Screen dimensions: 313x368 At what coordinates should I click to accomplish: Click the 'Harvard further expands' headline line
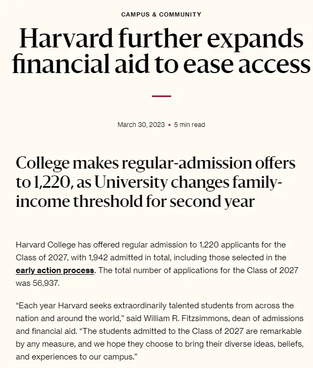point(161,38)
